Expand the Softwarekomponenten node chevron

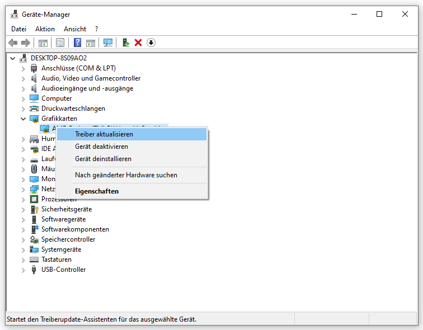pyautogui.click(x=23, y=230)
